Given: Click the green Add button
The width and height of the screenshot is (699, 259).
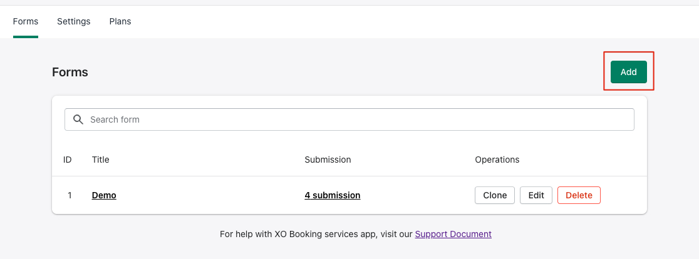Looking at the screenshot, I should [629, 72].
